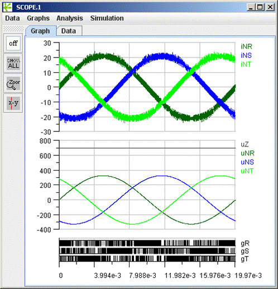278x289 pixels.
Task: Click the gS gate signal track
Action: click(x=147, y=251)
